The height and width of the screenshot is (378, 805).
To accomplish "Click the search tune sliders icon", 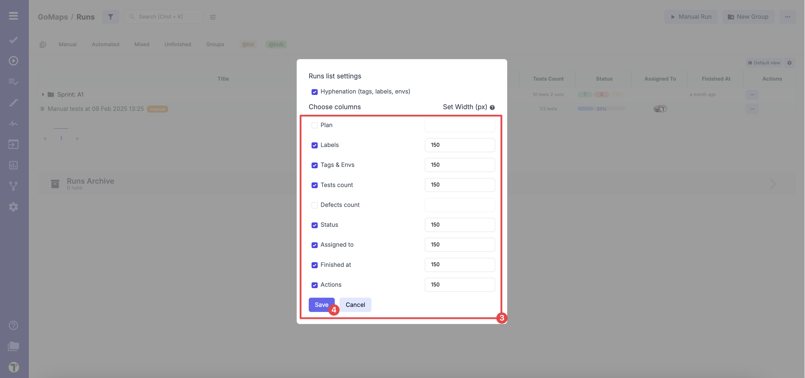I will [x=213, y=17].
